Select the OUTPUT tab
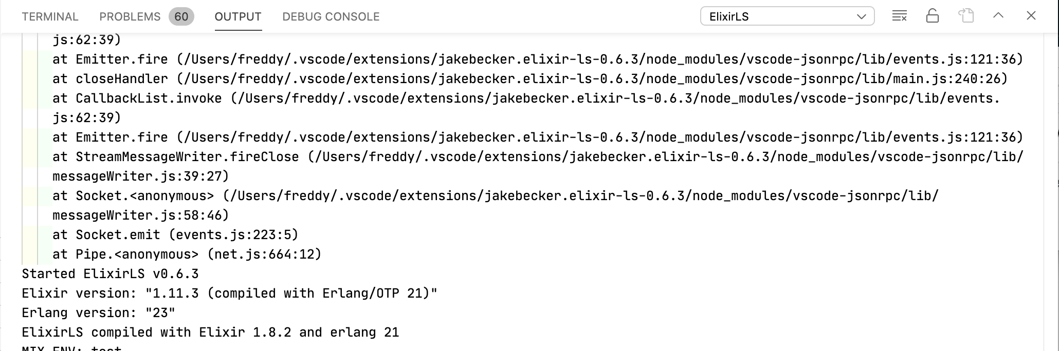This screenshot has width=1059, height=351. (x=238, y=16)
